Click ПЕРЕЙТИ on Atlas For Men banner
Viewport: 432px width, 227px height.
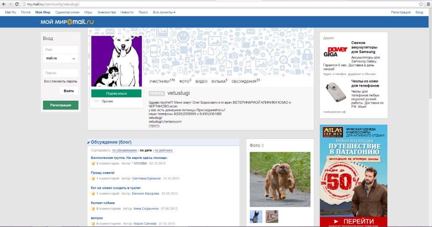click(354, 222)
